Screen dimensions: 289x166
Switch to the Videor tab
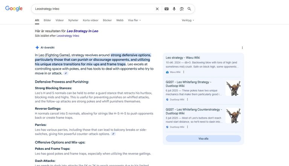[59, 20]
